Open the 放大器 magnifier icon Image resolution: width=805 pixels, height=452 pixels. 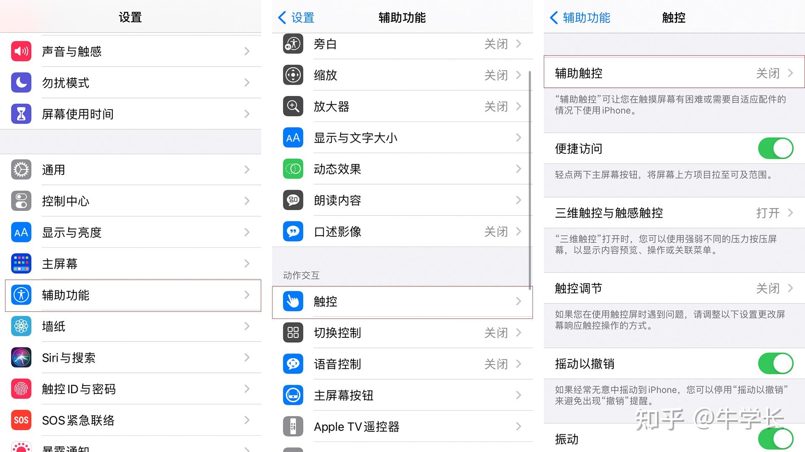point(293,107)
